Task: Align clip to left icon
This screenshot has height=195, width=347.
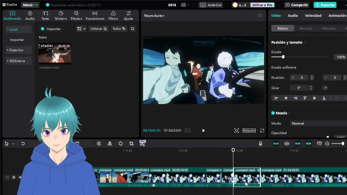Action: [276, 98]
